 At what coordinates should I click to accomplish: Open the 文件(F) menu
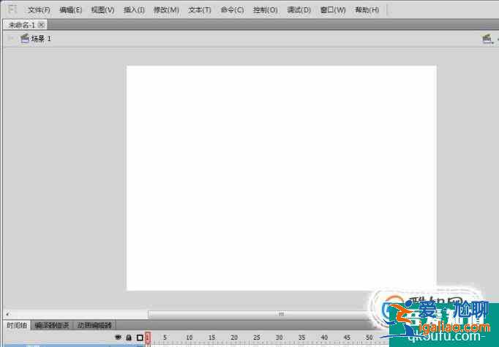(39, 10)
